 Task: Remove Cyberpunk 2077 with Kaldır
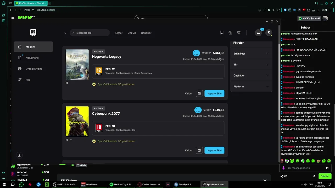(x=188, y=150)
